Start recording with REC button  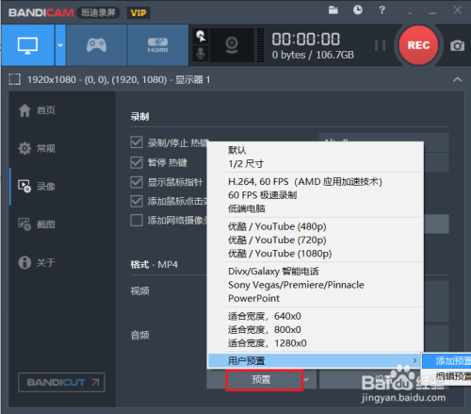pyautogui.click(x=418, y=45)
